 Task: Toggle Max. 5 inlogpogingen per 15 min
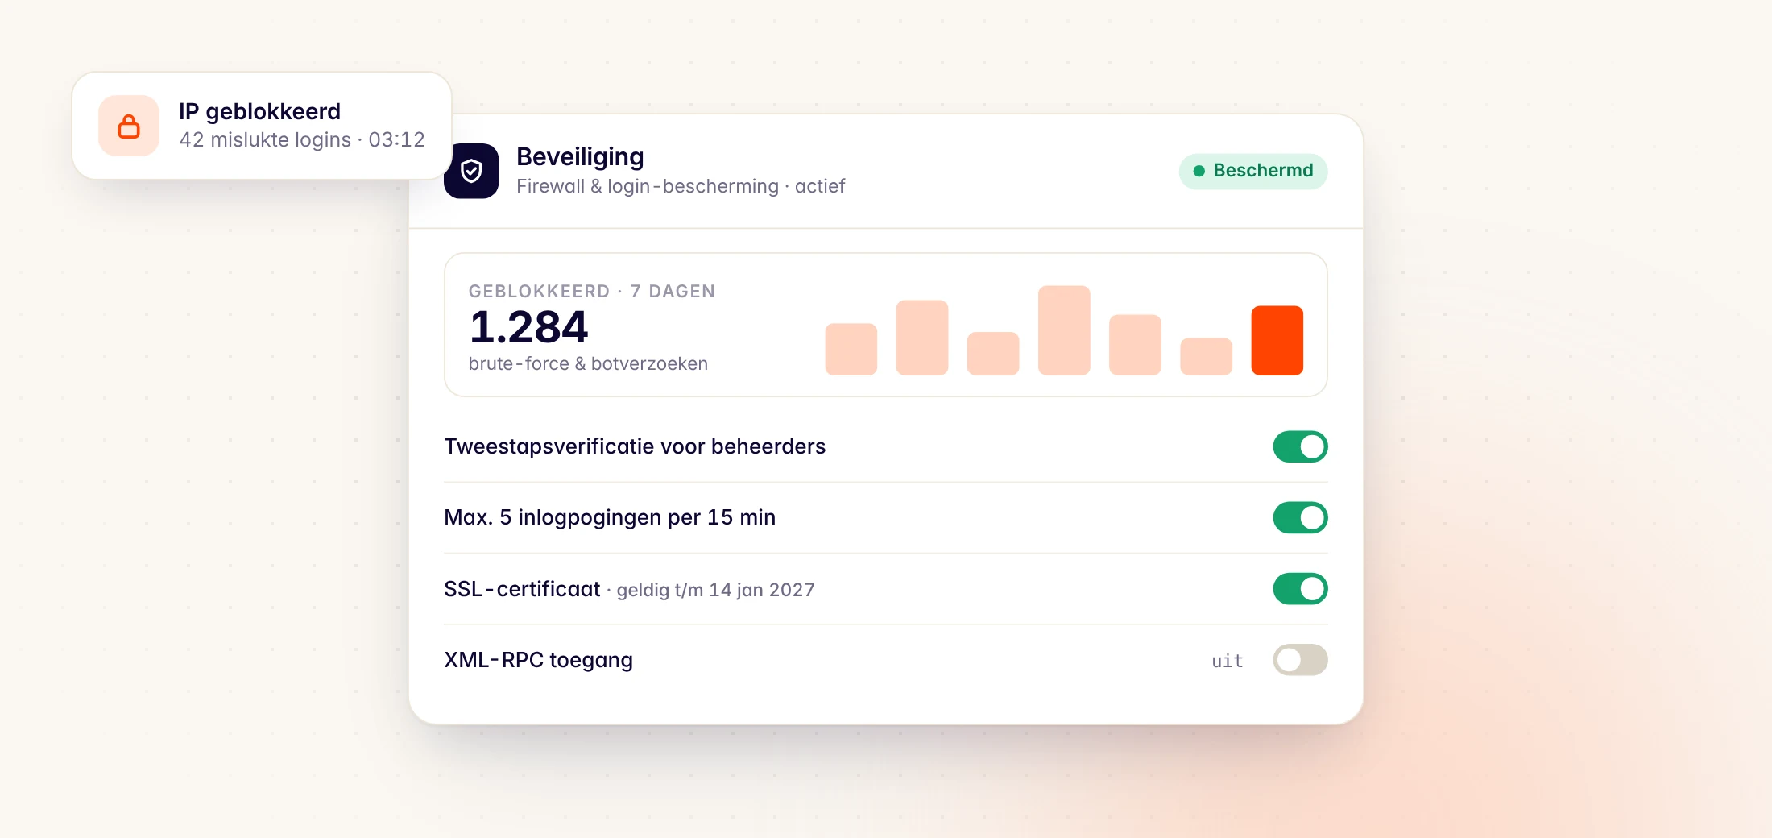(1300, 517)
